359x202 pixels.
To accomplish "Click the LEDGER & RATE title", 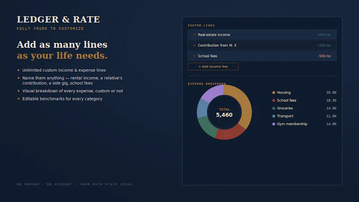I will point(58,19).
